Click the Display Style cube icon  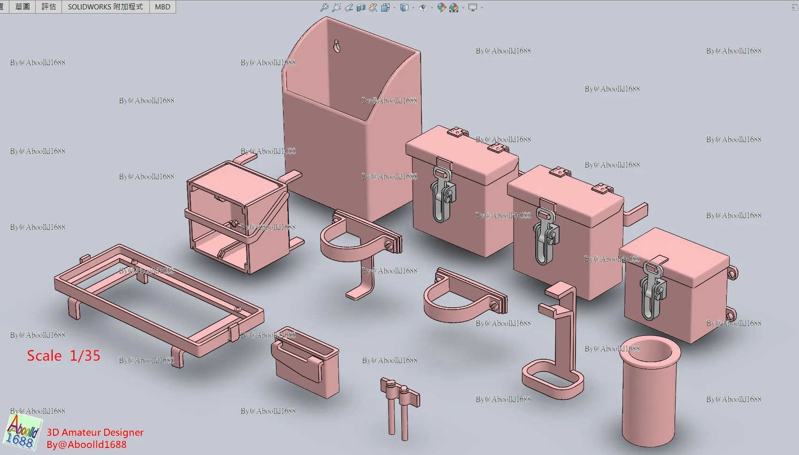click(404, 8)
